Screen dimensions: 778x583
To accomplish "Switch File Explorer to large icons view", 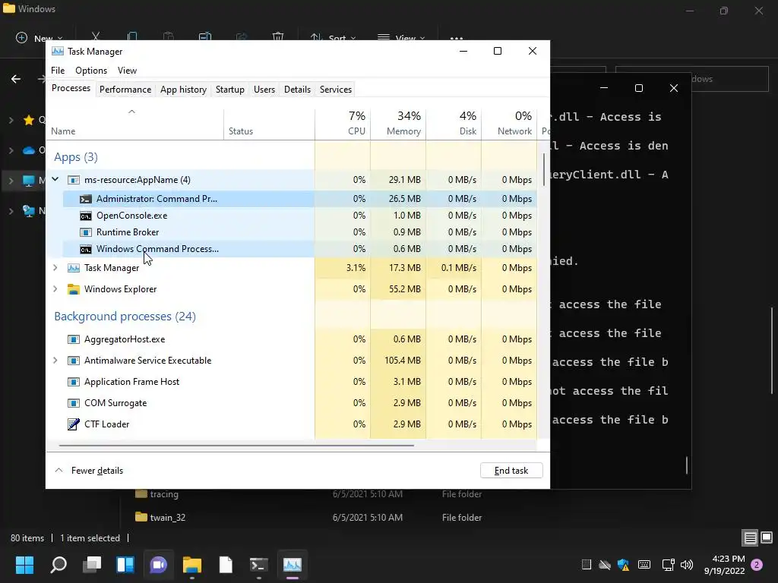I will pos(767,537).
